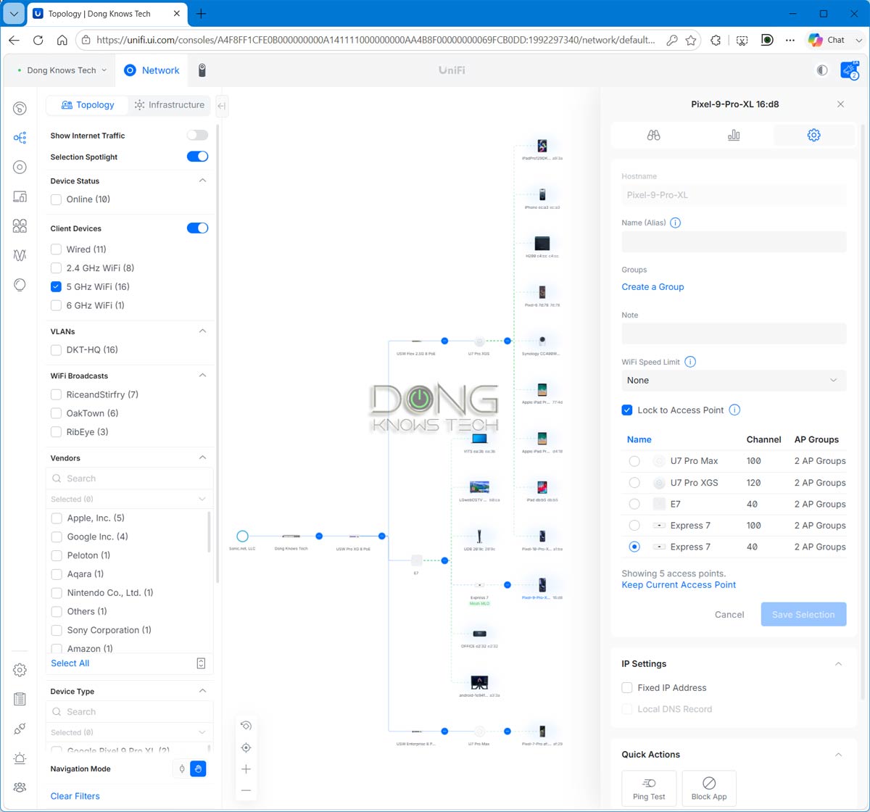
Task: Click the reset view history icon
Action: 246,726
